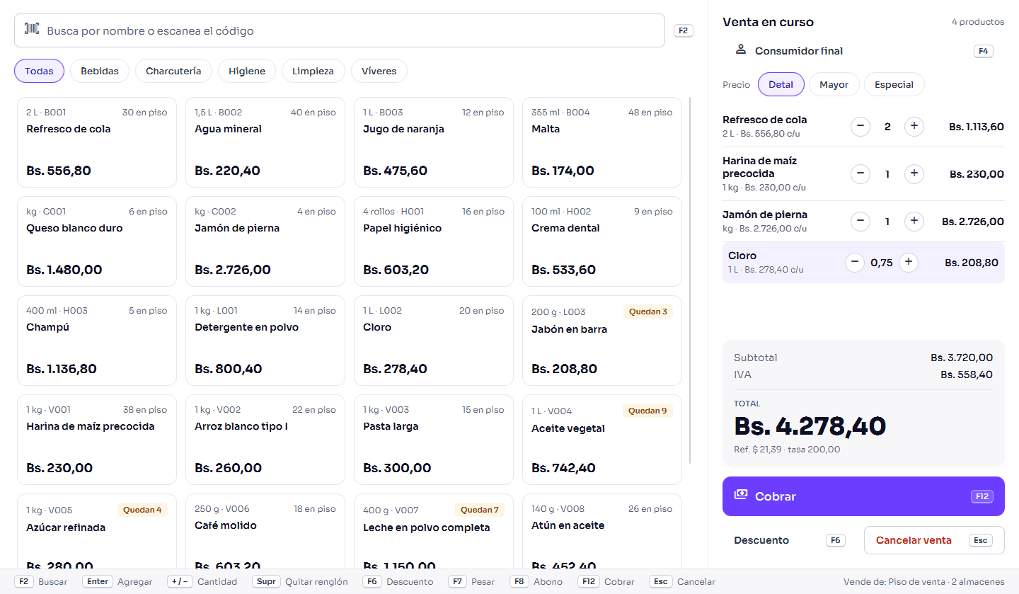This screenshot has height=594, width=1019.
Task: Add Crema dental product card
Action: click(x=602, y=241)
